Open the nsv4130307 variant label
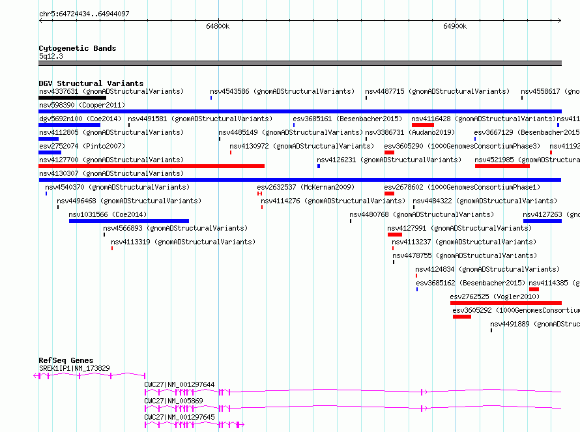Image resolution: width=580 pixels, height=432 pixels. 111,173
